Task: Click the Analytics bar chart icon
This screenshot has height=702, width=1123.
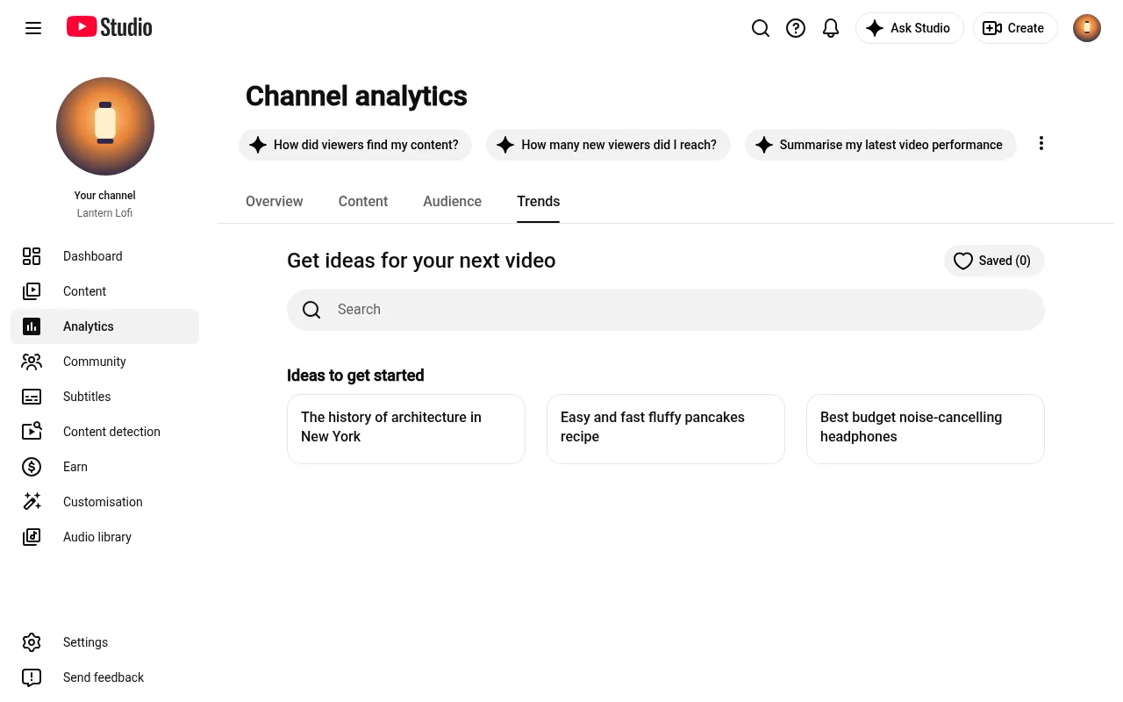Action: (x=32, y=326)
